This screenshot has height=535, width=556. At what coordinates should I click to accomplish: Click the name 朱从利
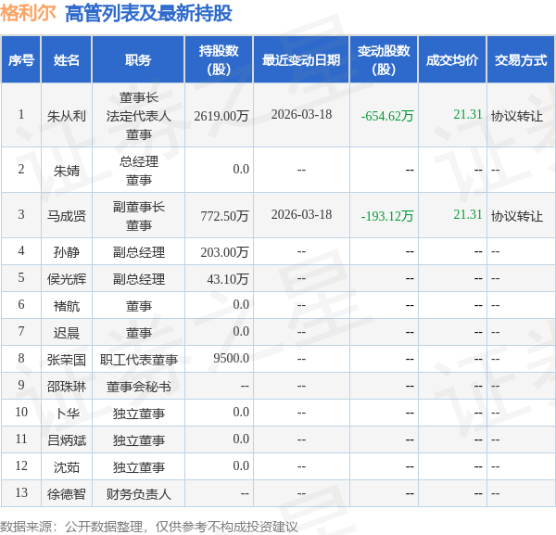[67, 116]
